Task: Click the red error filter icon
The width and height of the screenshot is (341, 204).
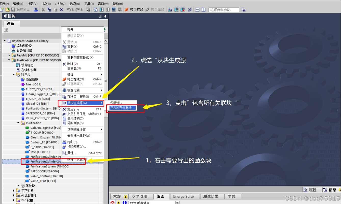Action: coord(112,202)
